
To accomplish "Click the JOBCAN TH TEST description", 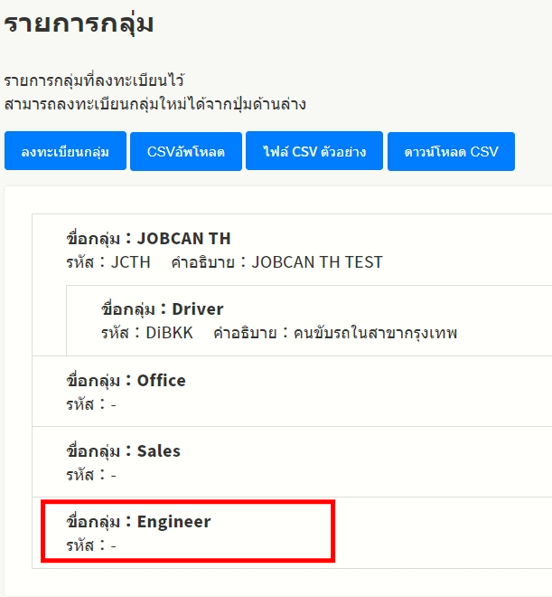I will (316, 262).
